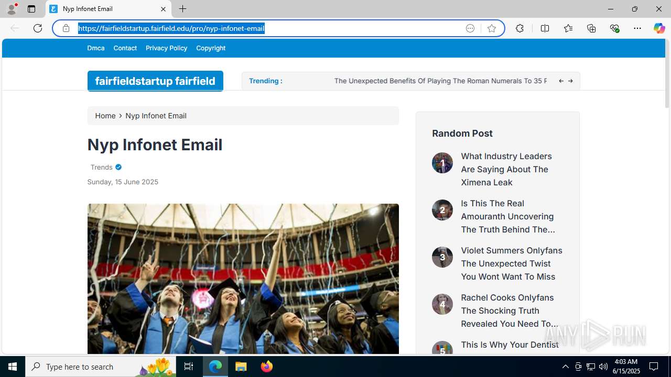Click the fairfieldstartup fairfield logo button
This screenshot has width=671, height=377.
click(x=155, y=81)
